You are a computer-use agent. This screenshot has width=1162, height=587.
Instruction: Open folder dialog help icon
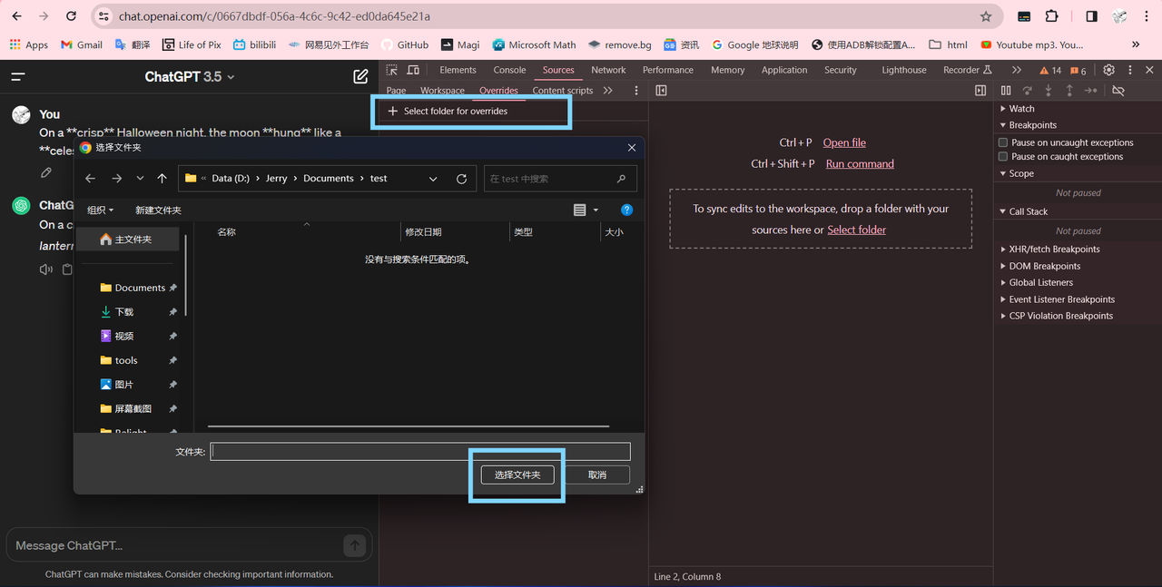pyautogui.click(x=626, y=210)
